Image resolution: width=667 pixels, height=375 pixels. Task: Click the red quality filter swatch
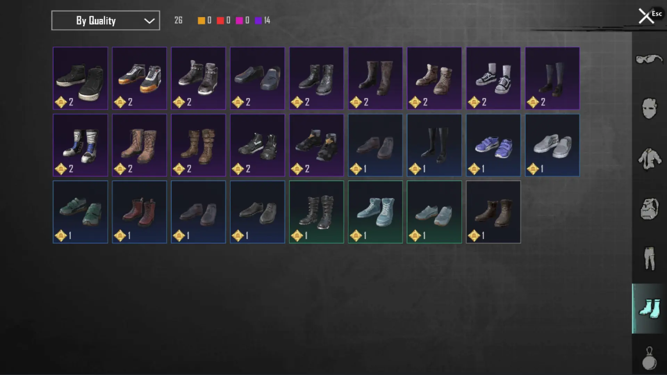coord(220,20)
